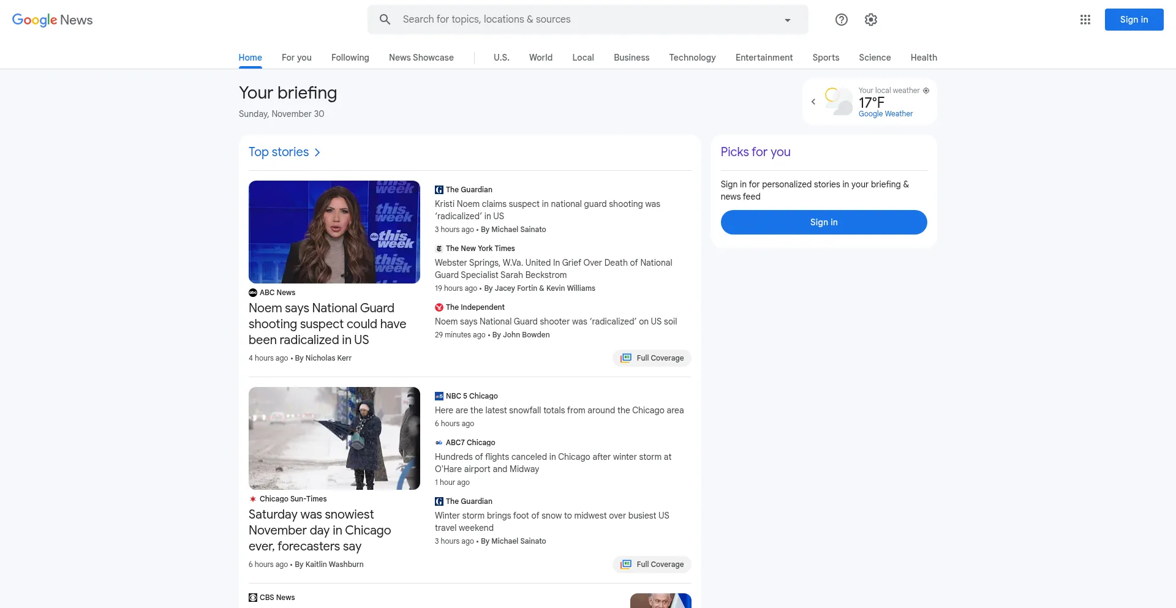Open the Chicago snowstorm photo thumbnail
The image size is (1176, 608).
[x=334, y=438]
